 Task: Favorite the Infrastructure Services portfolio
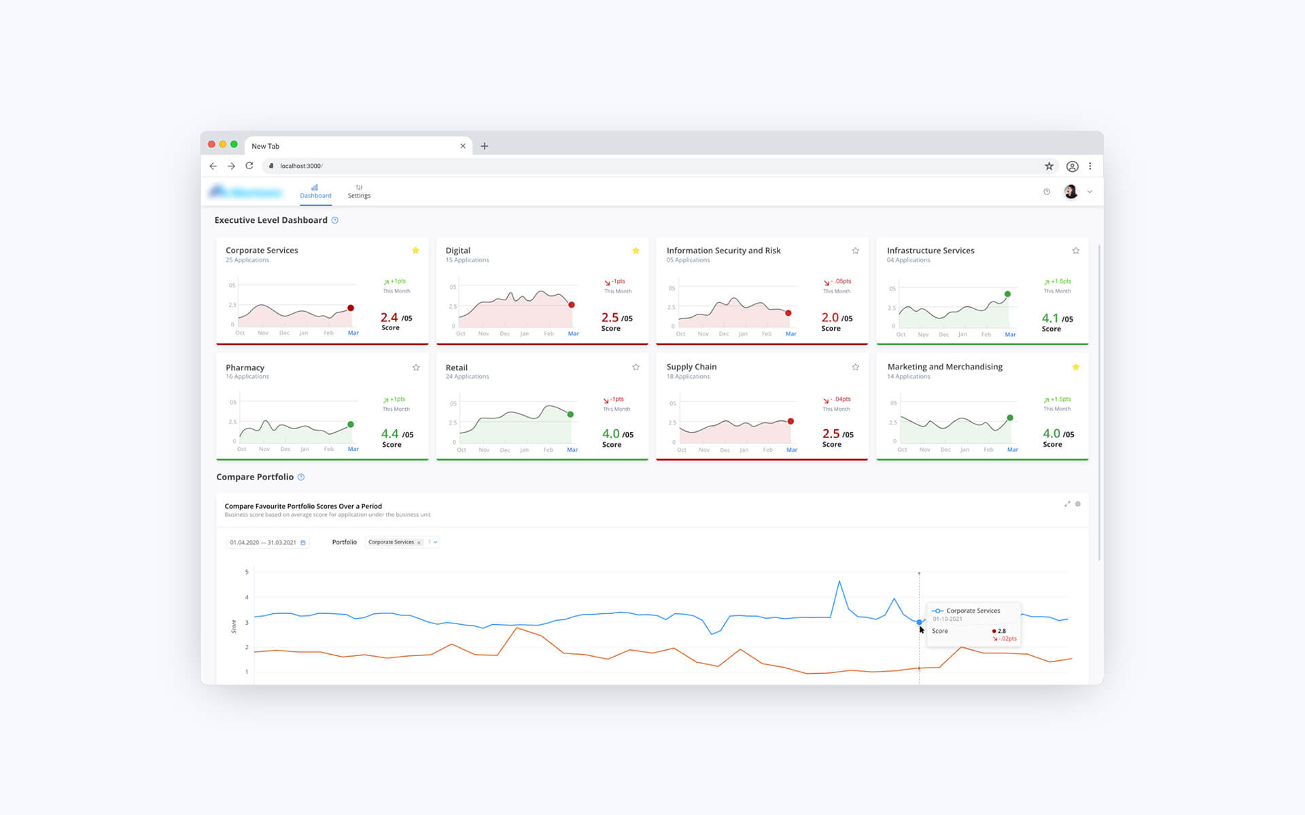pyautogui.click(x=1075, y=251)
